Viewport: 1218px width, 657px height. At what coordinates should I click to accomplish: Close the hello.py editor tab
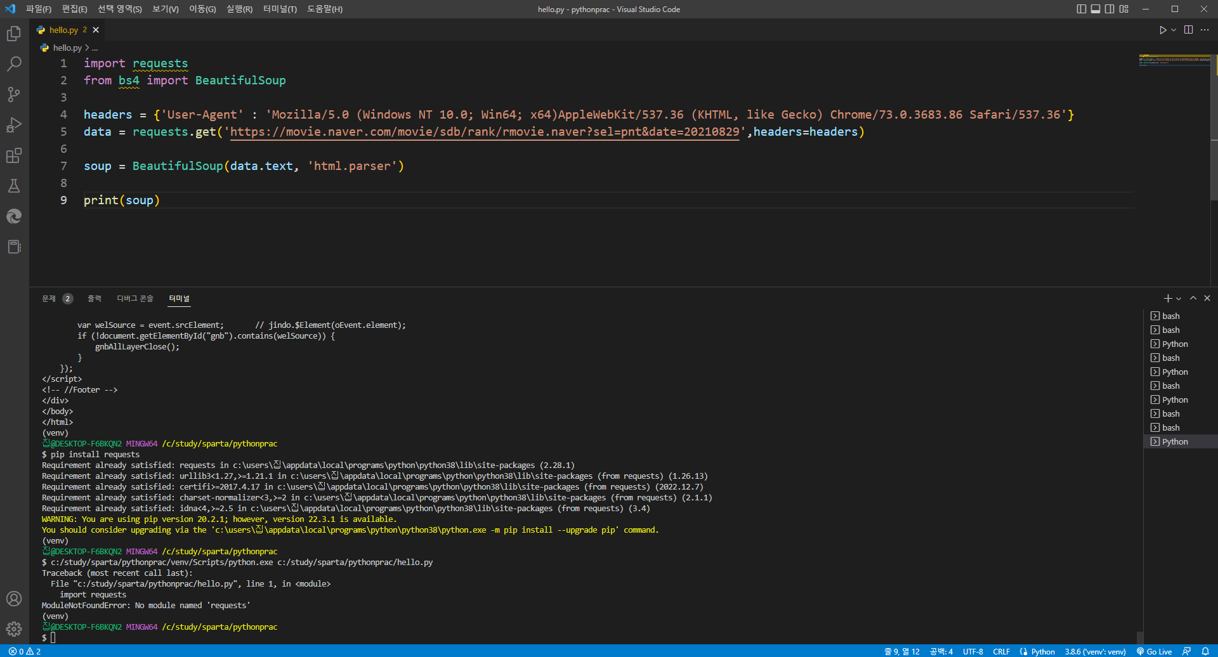tap(96, 30)
